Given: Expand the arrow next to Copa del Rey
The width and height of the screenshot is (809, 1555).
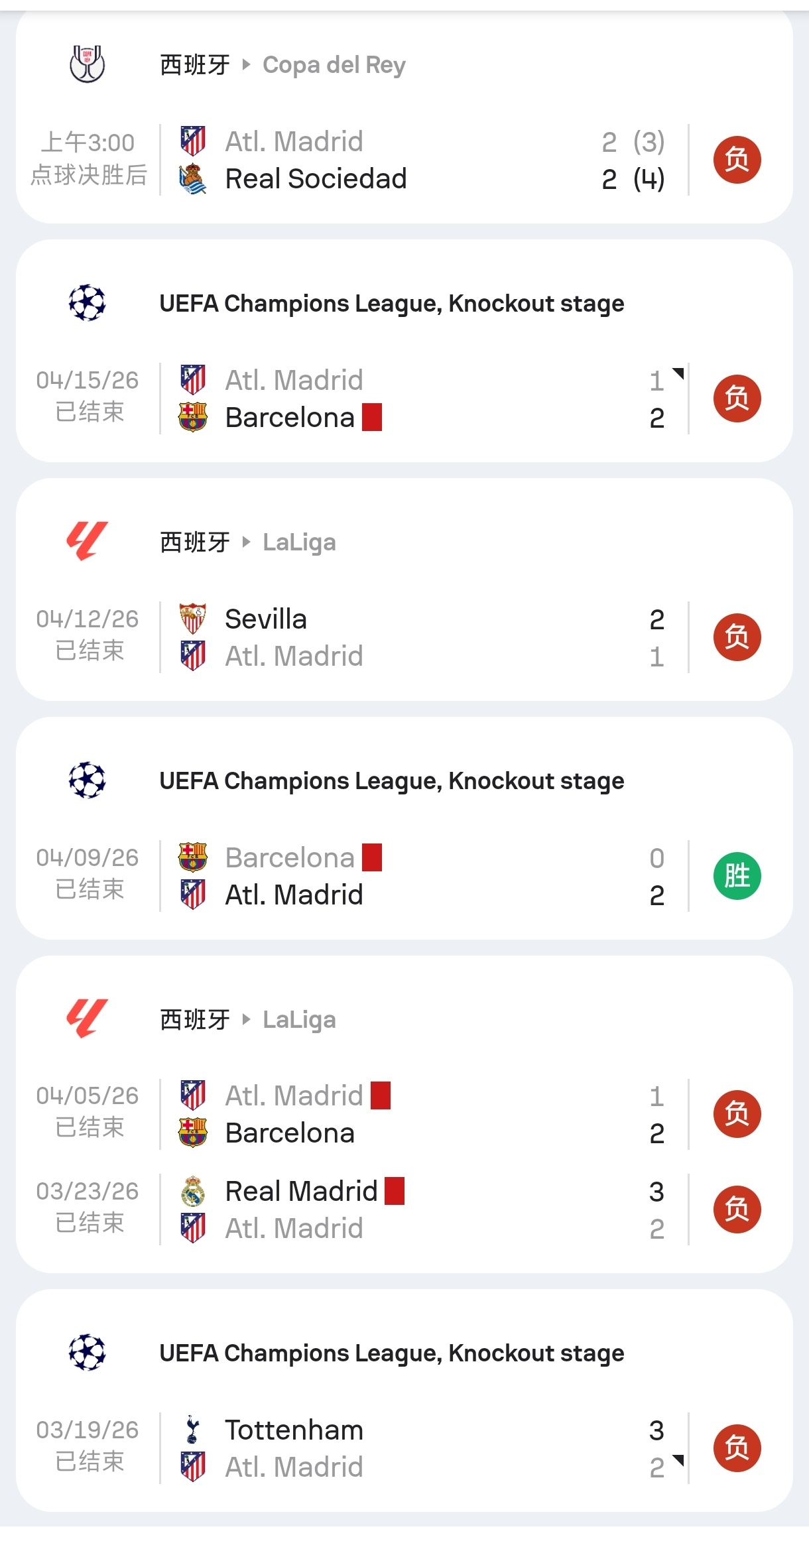Looking at the screenshot, I should (x=246, y=64).
